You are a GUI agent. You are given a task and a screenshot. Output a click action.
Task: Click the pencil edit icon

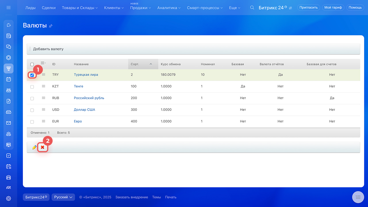[34, 147]
